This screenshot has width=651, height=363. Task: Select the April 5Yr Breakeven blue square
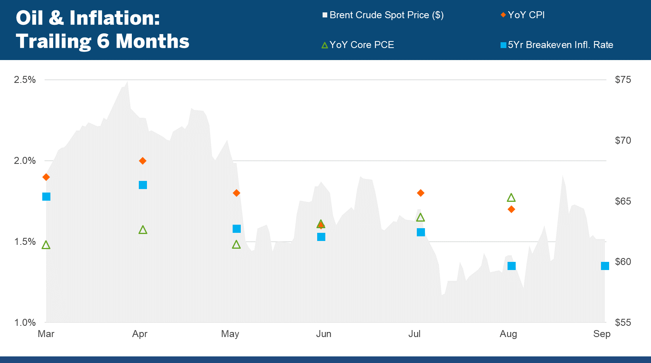pos(143,185)
